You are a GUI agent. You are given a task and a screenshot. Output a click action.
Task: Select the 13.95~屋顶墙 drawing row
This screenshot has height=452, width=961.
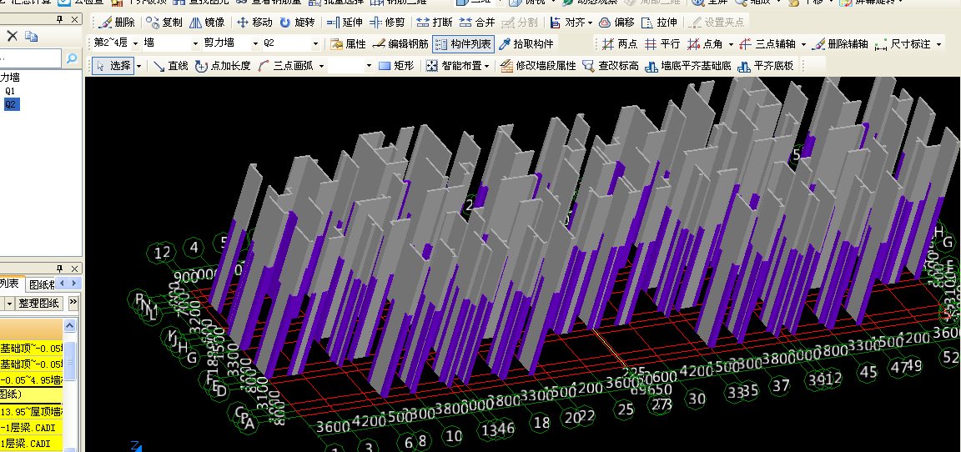pyautogui.click(x=31, y=411)
